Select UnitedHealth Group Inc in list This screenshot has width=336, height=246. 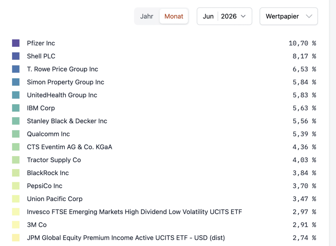pos(164,95)
